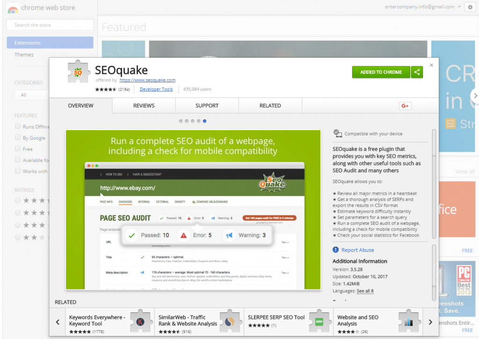
Task: Select the second screenshot carousel dot
Action: coord(187,121)
